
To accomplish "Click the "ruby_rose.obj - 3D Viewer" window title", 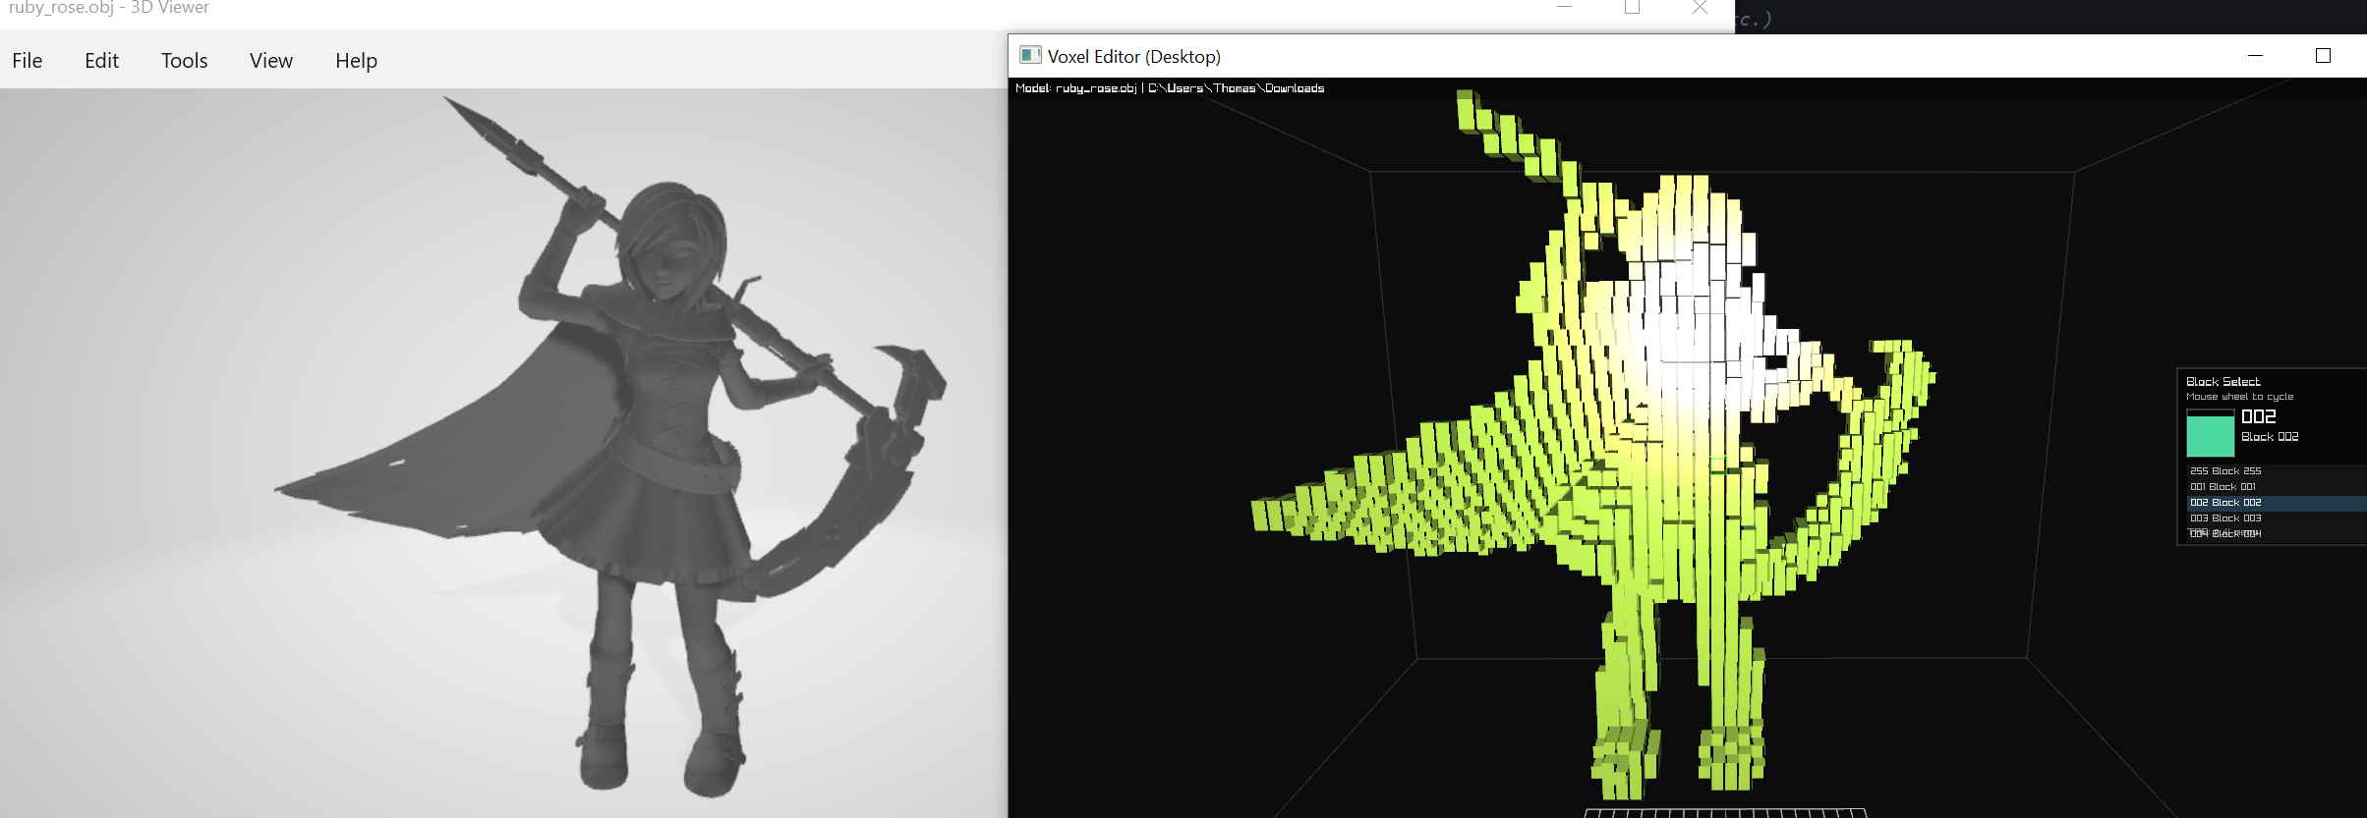I will (x=109, y=8).
